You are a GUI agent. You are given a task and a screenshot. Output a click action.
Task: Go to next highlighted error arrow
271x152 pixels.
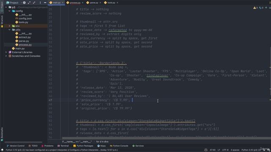[270, 8]
